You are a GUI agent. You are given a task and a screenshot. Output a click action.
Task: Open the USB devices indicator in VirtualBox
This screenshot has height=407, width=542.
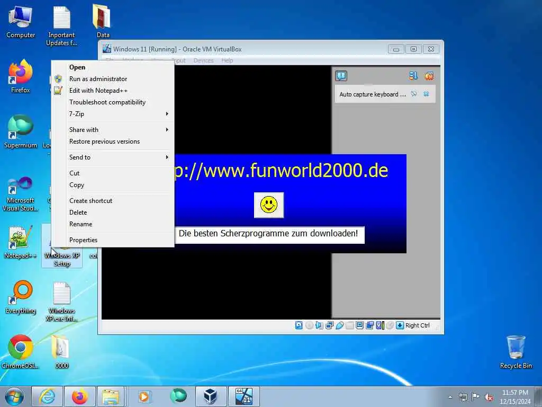coord(339,325)
